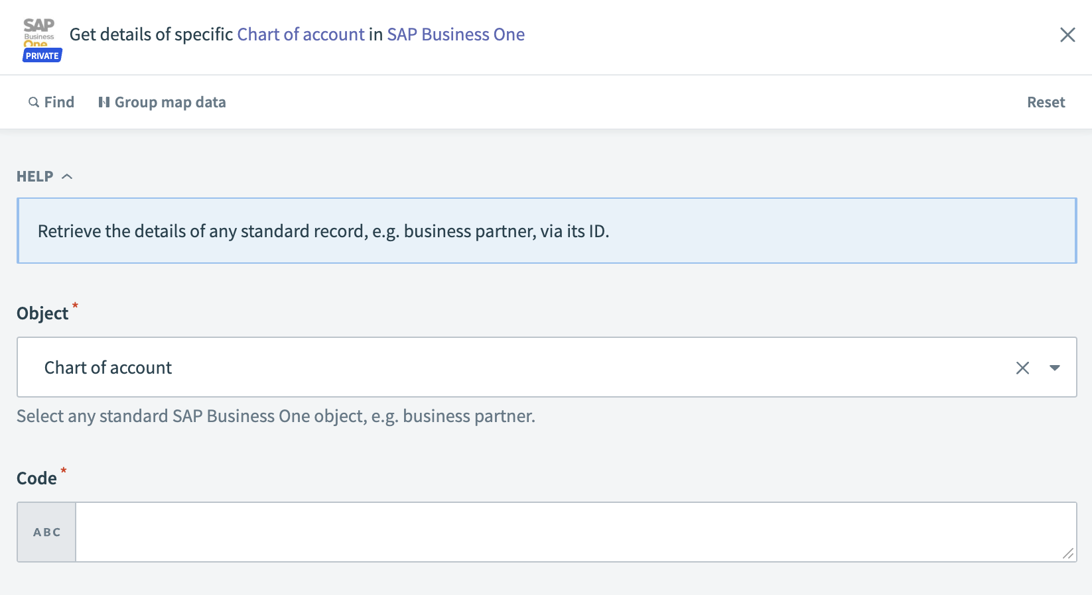Click the Object field hint text
Viewport: 1092px width, 595px height.
tap(276, 416)
